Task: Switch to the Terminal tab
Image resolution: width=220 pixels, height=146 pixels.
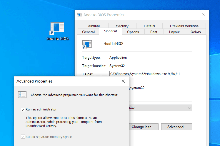Action: 93,26
